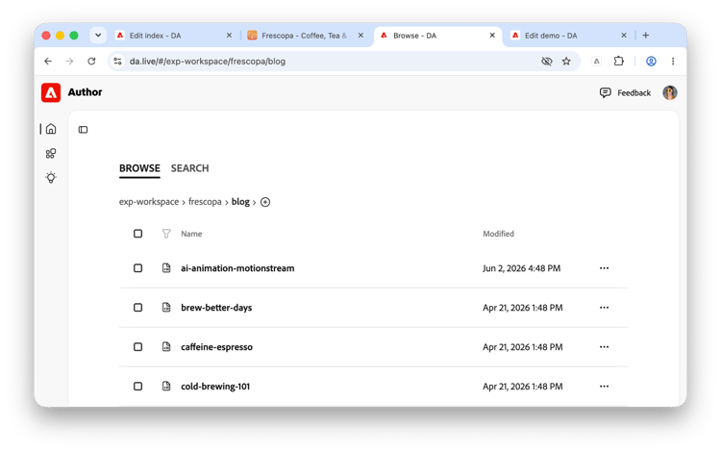Open the brew-better-days document
This screenshot has height=452, width=721.
pyautogui.click(x=216, y=308)
